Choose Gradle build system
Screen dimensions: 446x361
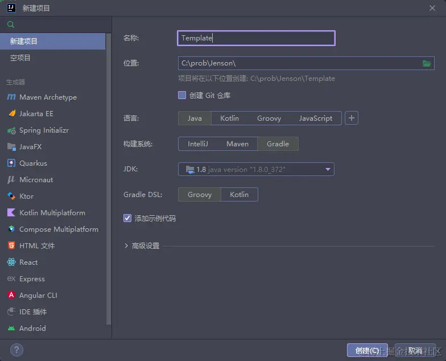(x=278, y=143)
